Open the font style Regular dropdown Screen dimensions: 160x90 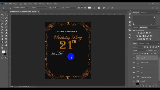click(x=47, y=8)
